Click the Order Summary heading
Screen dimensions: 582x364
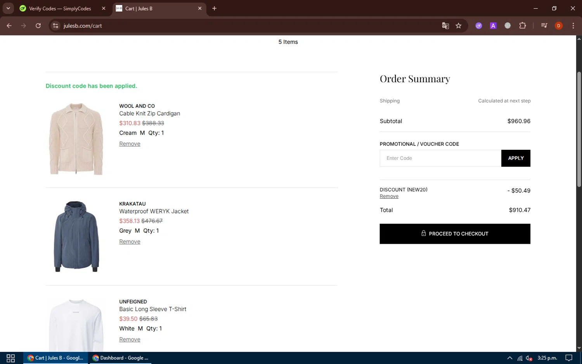pyautogui.click(x=415, y=79)
